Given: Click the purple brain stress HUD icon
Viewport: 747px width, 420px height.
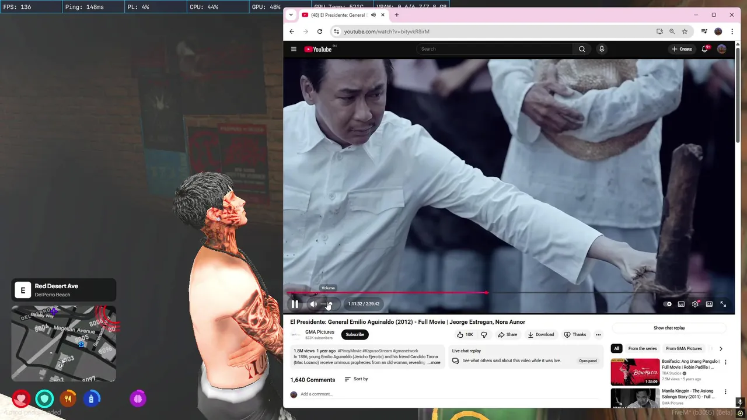Looking at the screenshot, I should click(138, 399).
